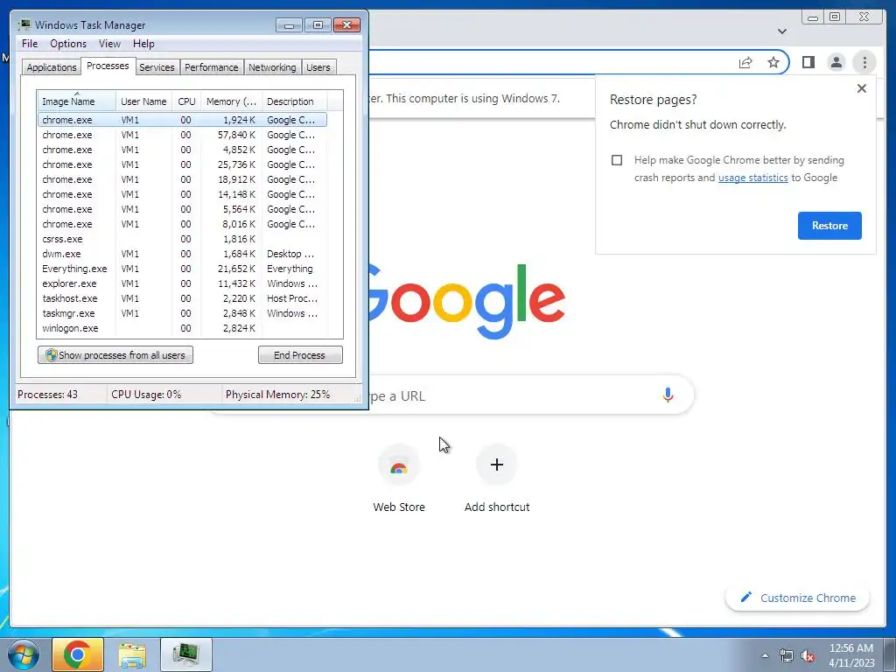Follow the usage statistics link
This screenshot has width=896, height=672.
coord(753,178)
